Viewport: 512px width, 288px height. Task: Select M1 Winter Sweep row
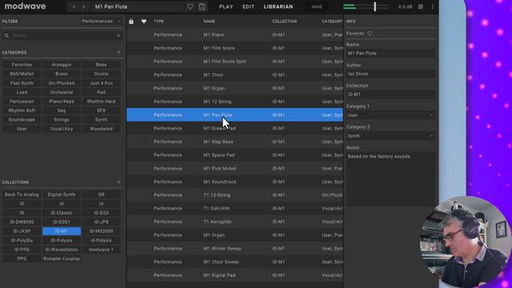234,249
